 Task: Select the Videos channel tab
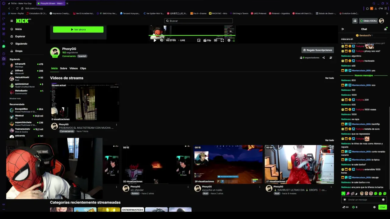click(73, 68)
